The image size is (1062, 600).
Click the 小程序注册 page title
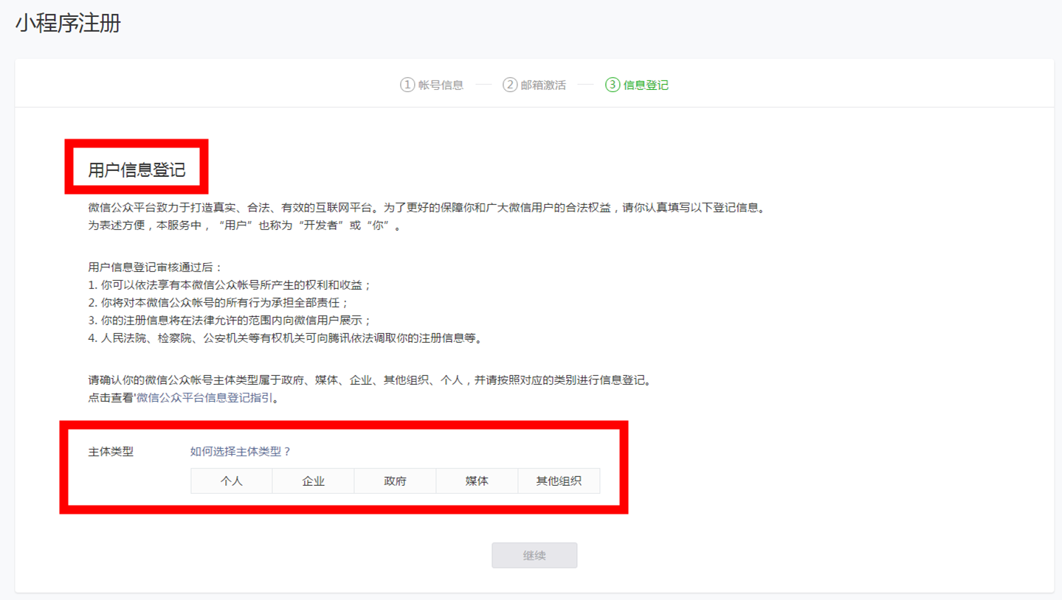point(68,23)
